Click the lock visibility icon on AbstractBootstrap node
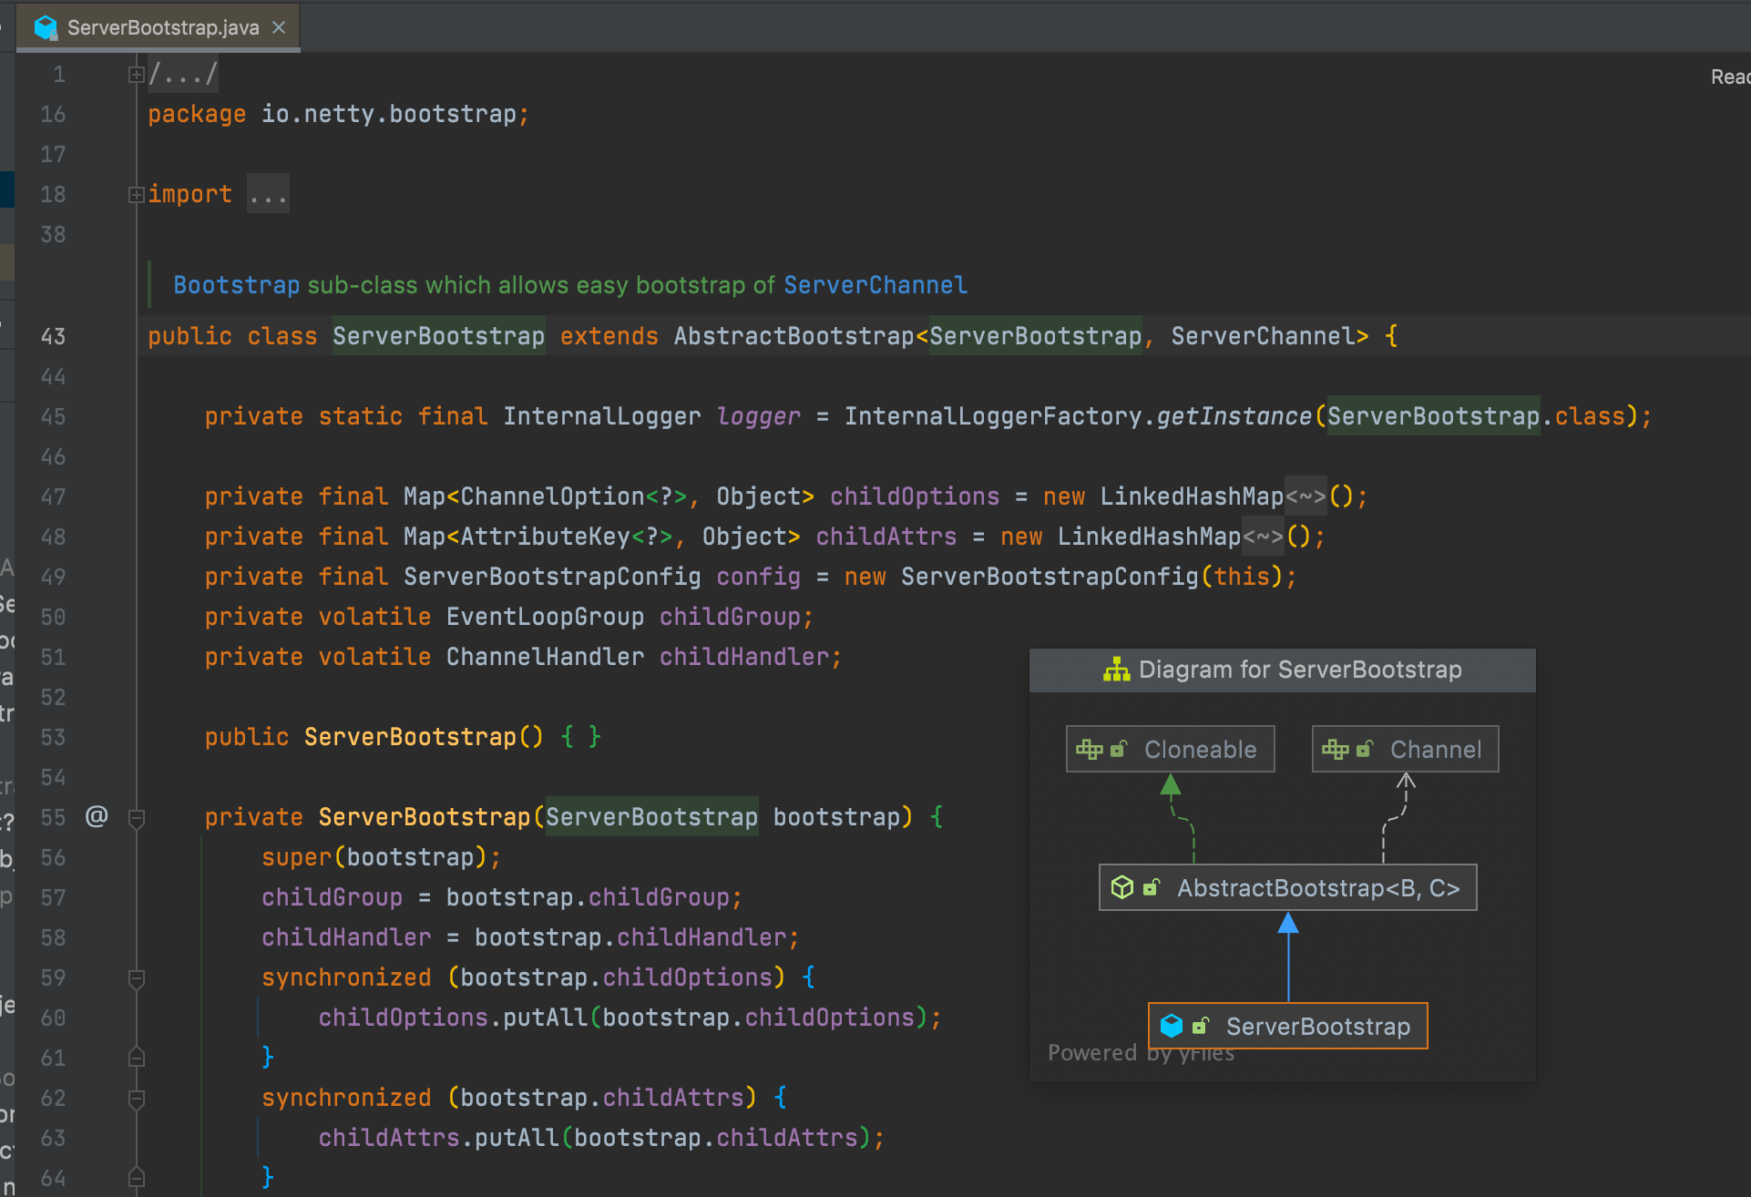The image size is (1751, 1197). point(1152,887)
